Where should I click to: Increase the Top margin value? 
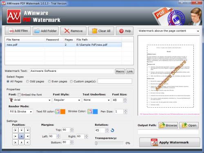point(72,129)
